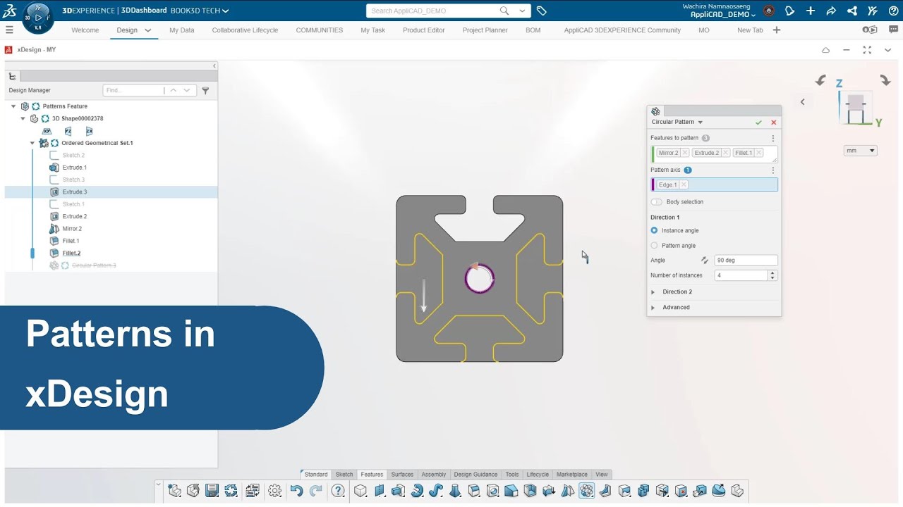Collapse 3D Shape00002378 tree node
This screenshot has width=903, height=507.
(23, 118)
